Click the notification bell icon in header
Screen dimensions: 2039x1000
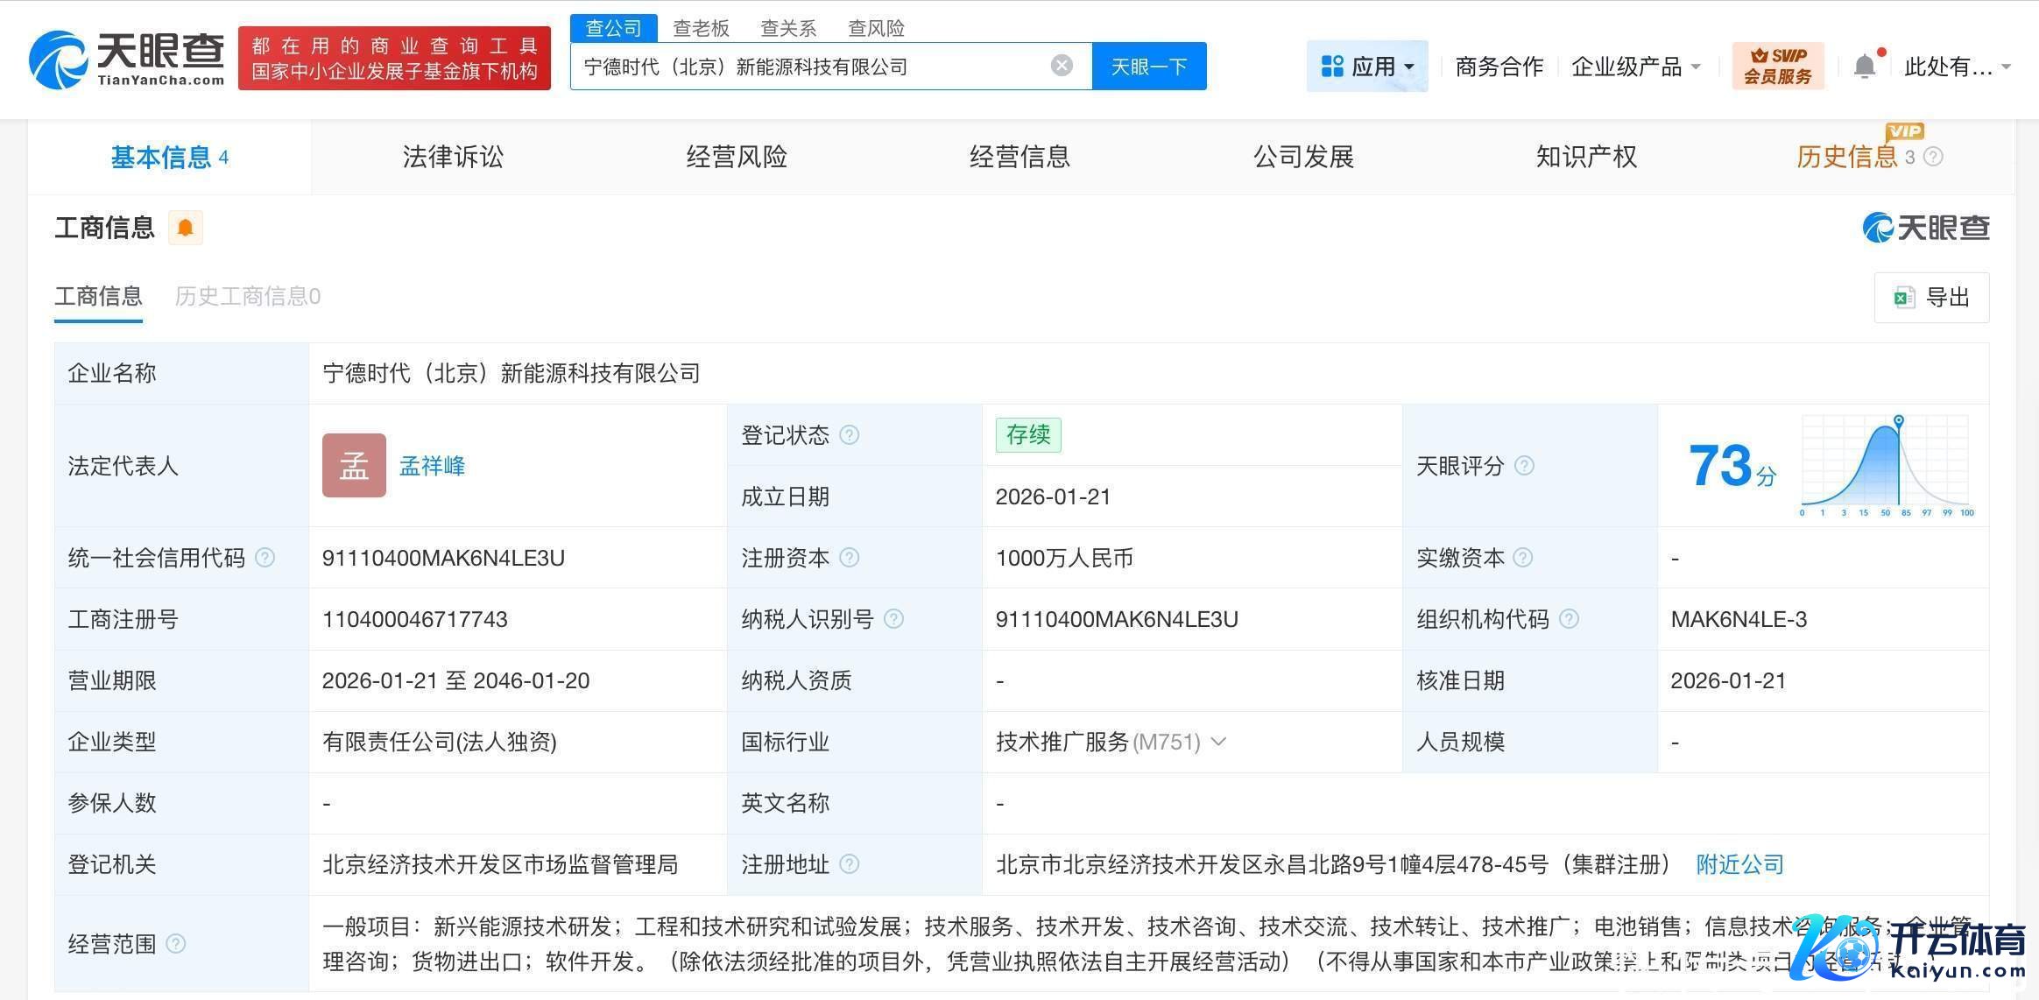1865,67
